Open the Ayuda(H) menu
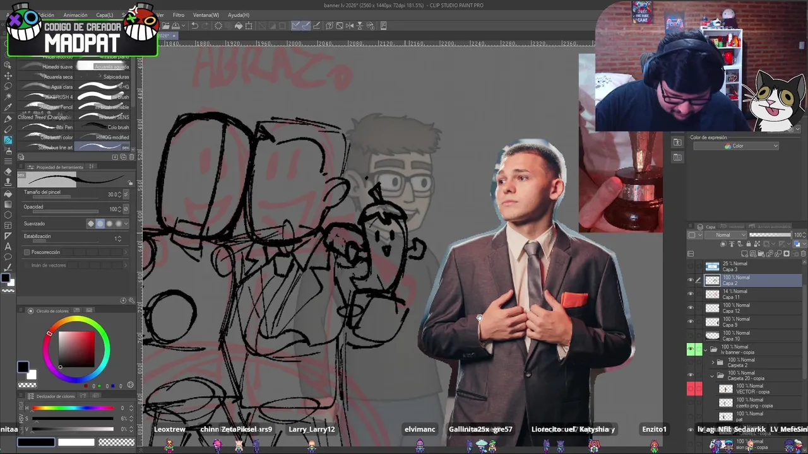The height and width of the screenshot is (454, 808). [x=239, y=15]
